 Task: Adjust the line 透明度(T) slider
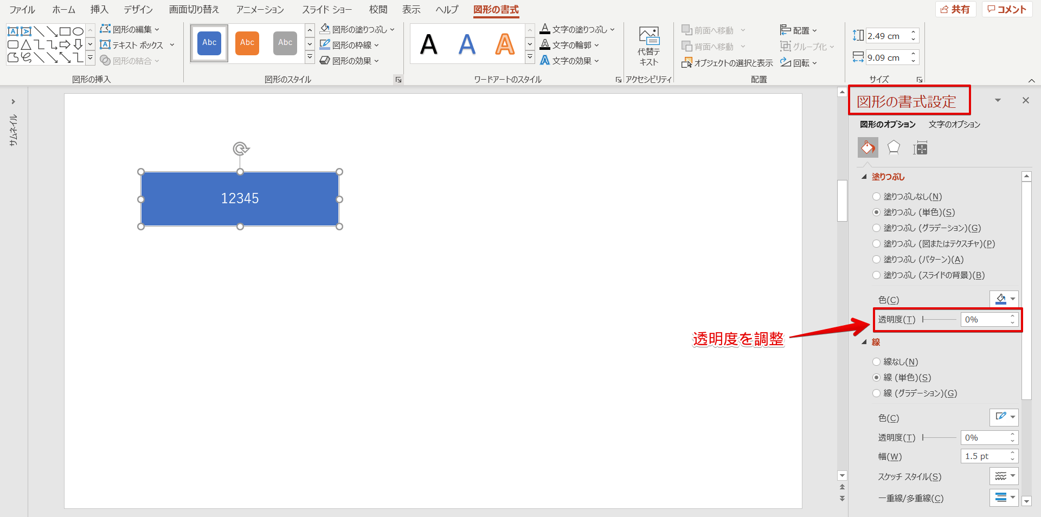click(940, 438)
